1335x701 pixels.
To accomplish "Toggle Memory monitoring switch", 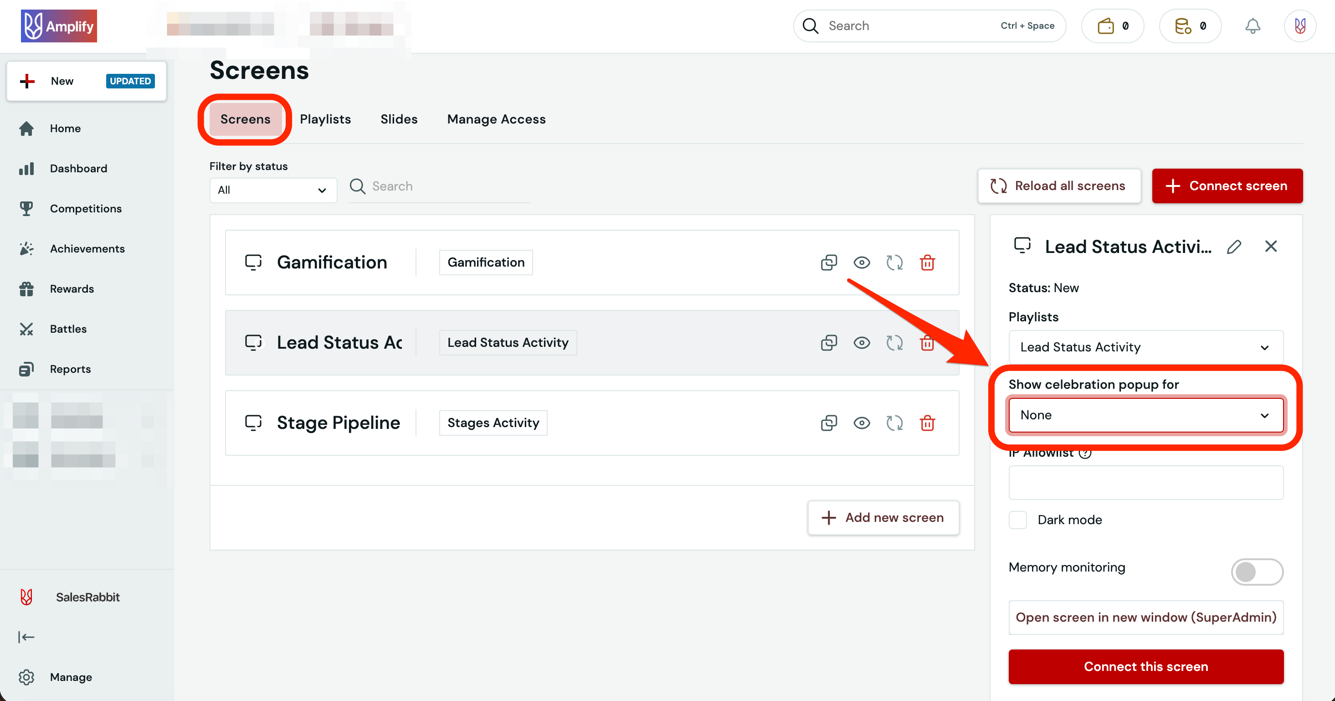I will click(1256, 572).
